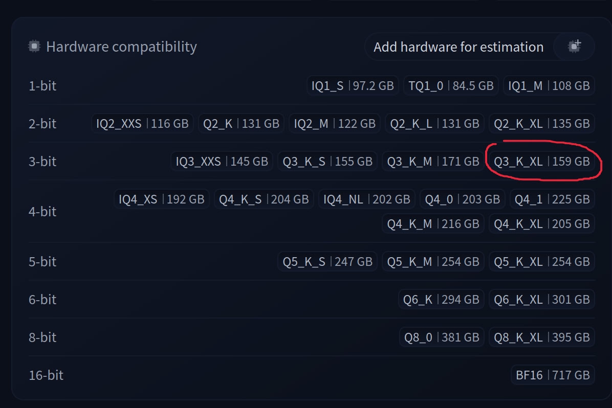Choose Q4_1 225 GB quantization

click(552, 199)
